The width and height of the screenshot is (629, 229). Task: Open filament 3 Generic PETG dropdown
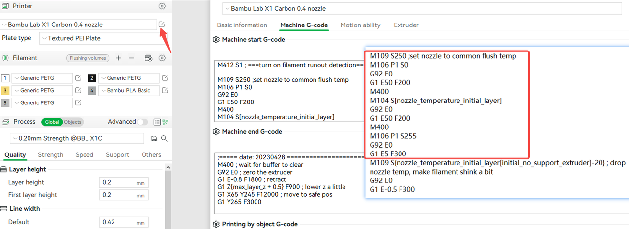coord(42,90)
